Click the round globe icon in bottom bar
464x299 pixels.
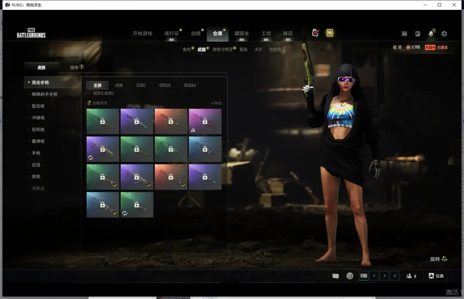(350, 276)
